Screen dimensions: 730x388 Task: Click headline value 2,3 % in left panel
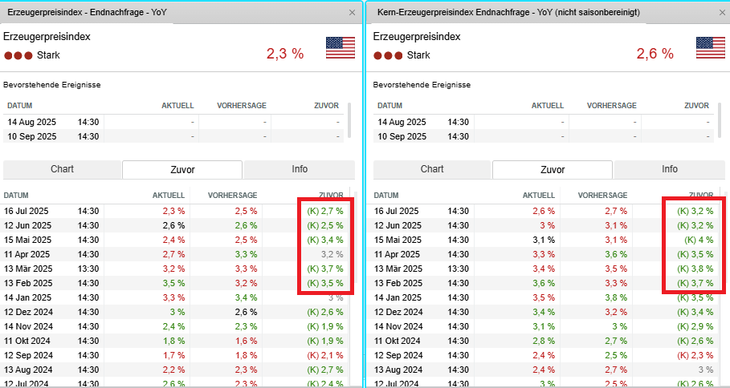point(285,54)
